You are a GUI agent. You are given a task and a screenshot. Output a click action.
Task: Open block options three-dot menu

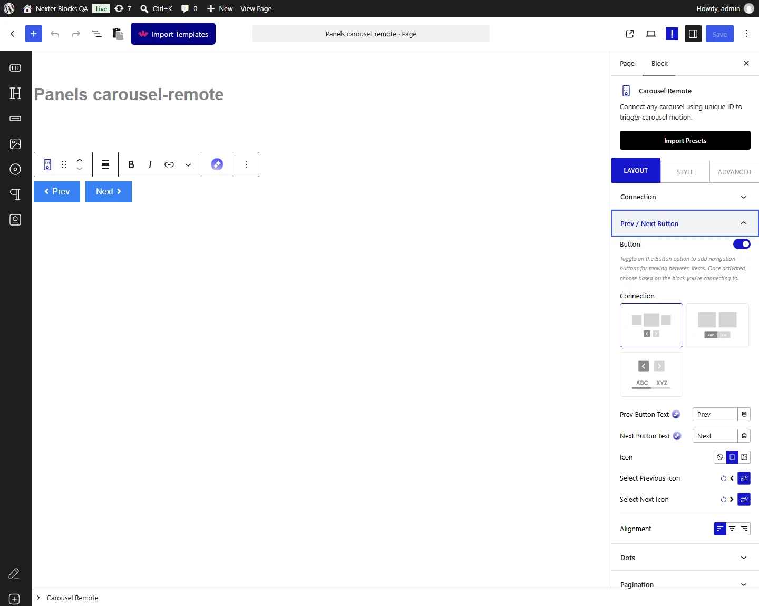[246, 164]
